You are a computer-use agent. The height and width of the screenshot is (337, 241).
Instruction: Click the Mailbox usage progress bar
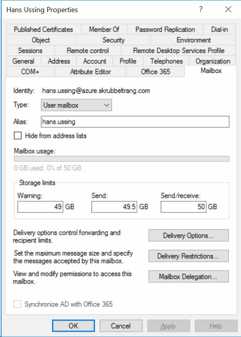(121, 159)
